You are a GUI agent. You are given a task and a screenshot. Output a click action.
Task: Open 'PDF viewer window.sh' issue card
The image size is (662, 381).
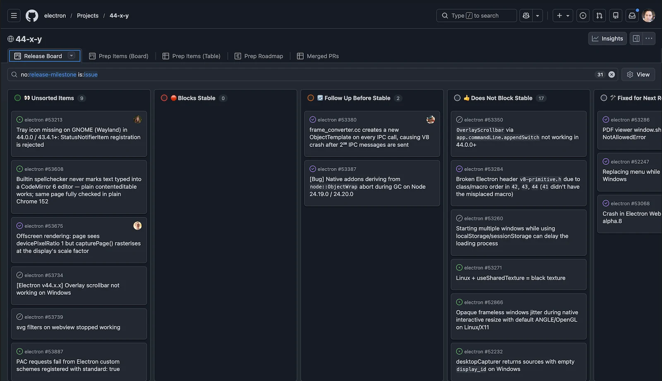(x=632, y=134)
